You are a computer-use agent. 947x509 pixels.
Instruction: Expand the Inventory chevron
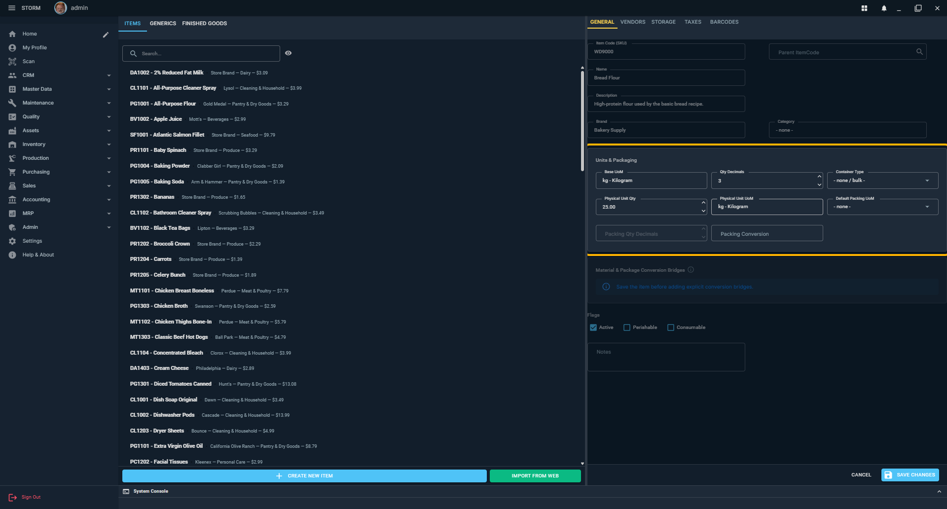109,145
